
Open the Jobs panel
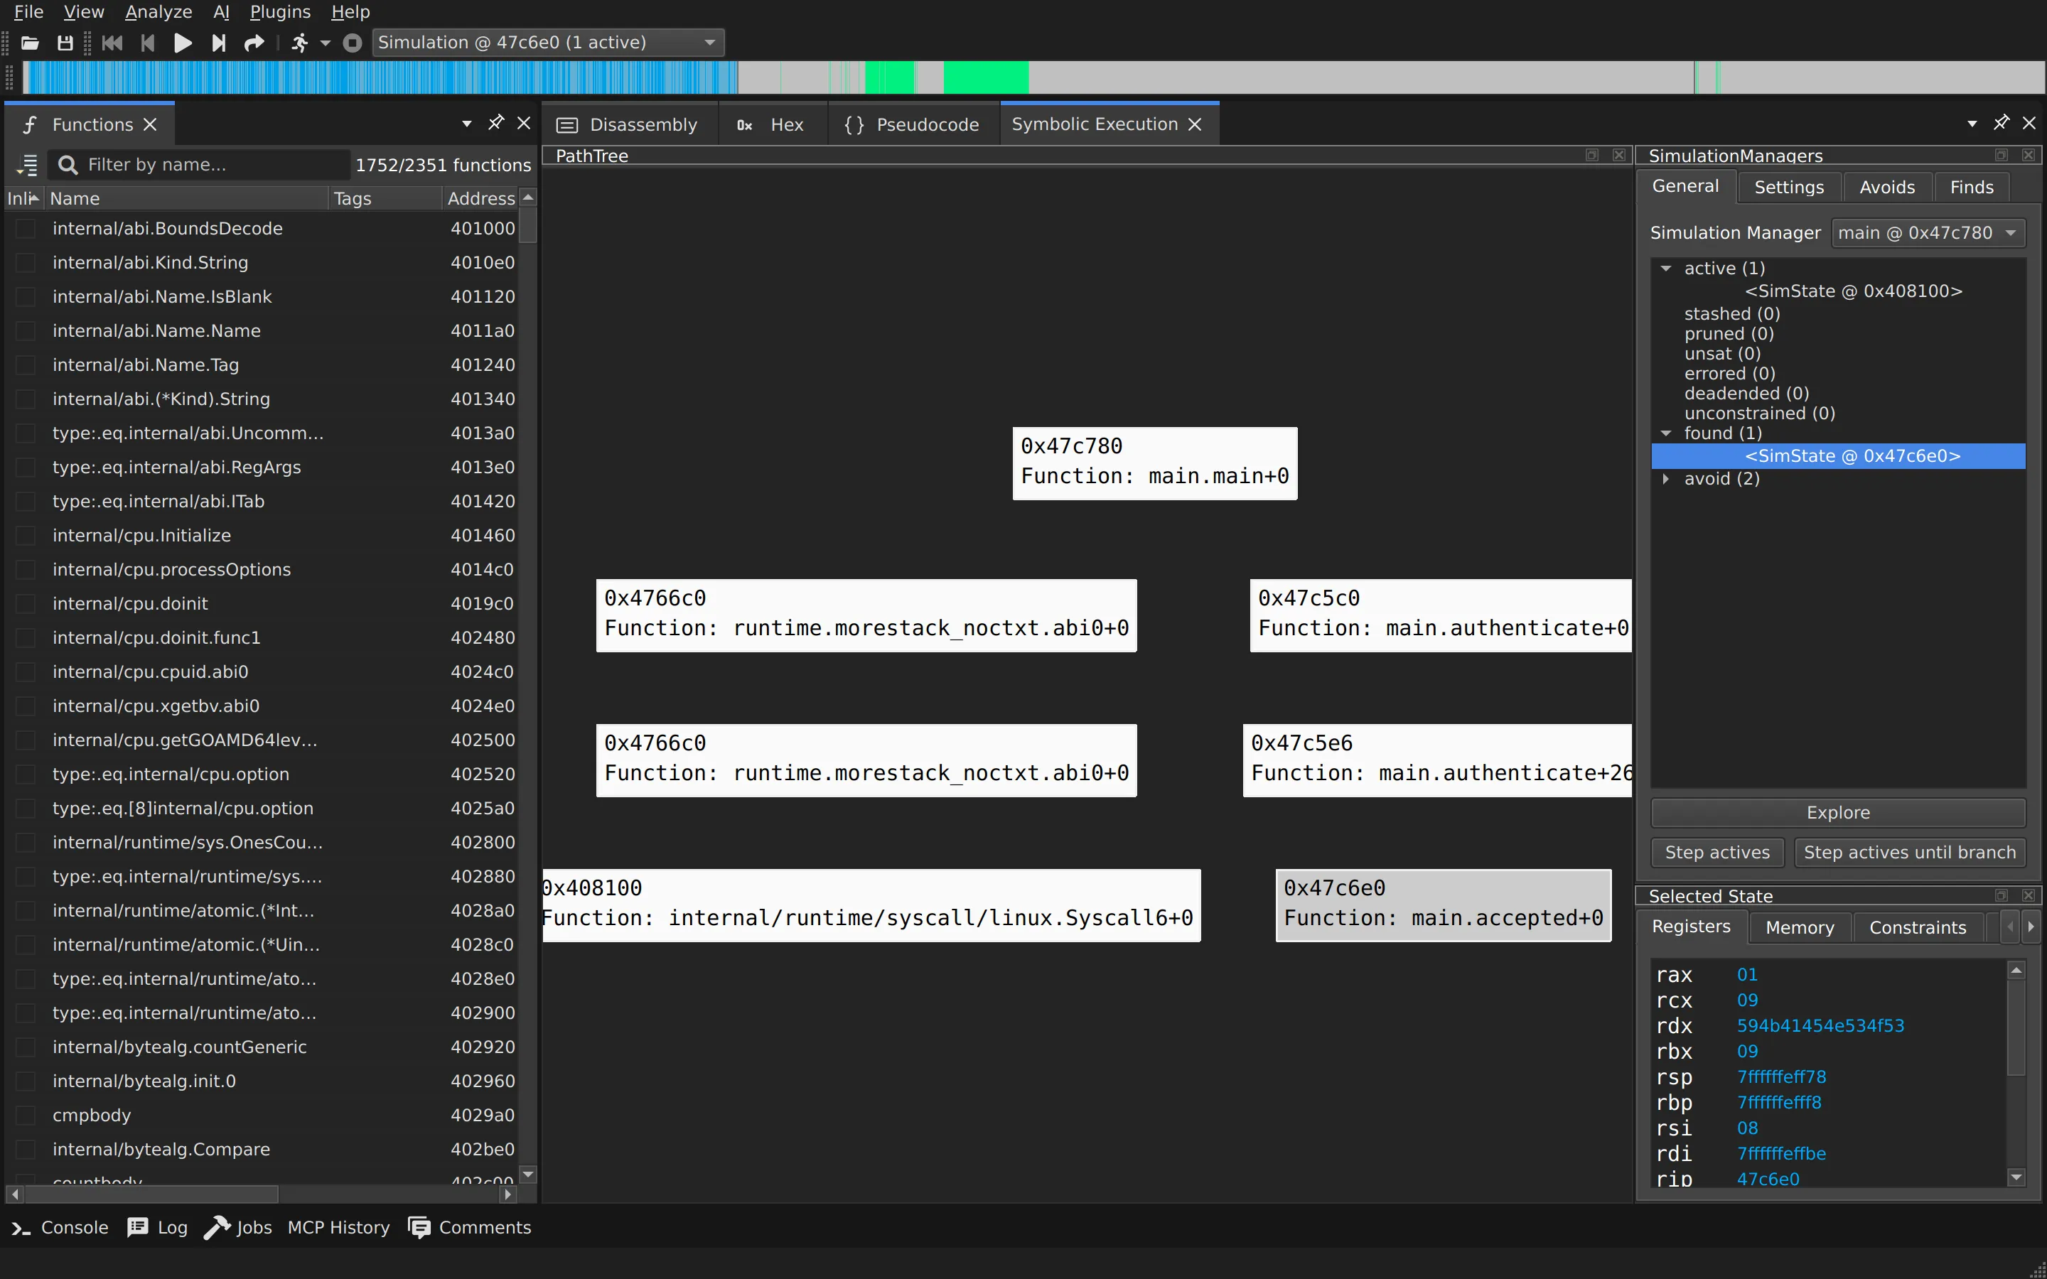pyautogui.click(x=237, y=1227)
